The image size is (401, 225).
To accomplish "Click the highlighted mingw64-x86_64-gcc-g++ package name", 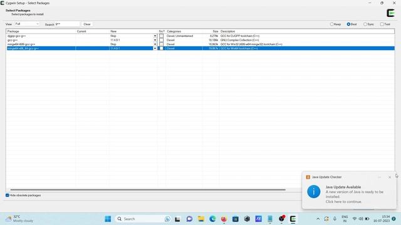I will 23,48.
